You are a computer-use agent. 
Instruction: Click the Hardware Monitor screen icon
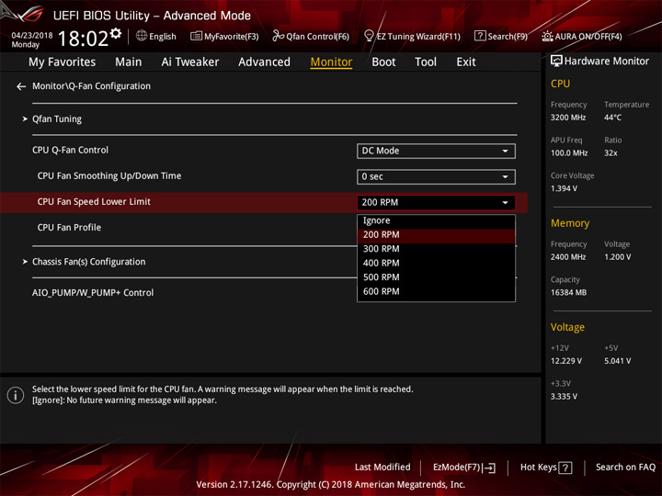point(556,62)
